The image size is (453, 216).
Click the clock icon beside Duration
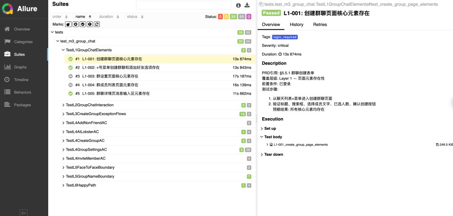pyautogui.click(x=280, y=54)
